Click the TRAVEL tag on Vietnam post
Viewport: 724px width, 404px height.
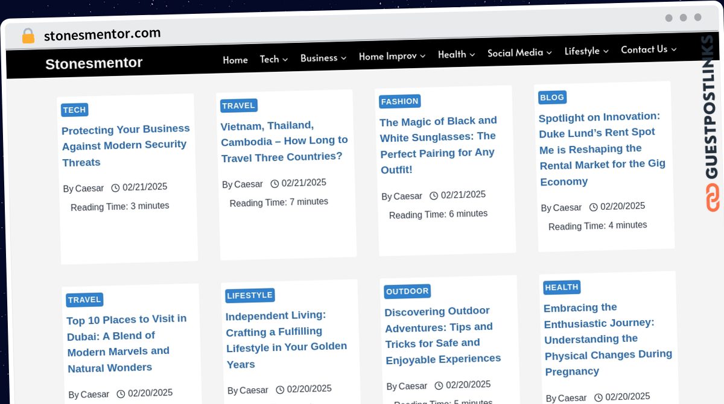239,106
